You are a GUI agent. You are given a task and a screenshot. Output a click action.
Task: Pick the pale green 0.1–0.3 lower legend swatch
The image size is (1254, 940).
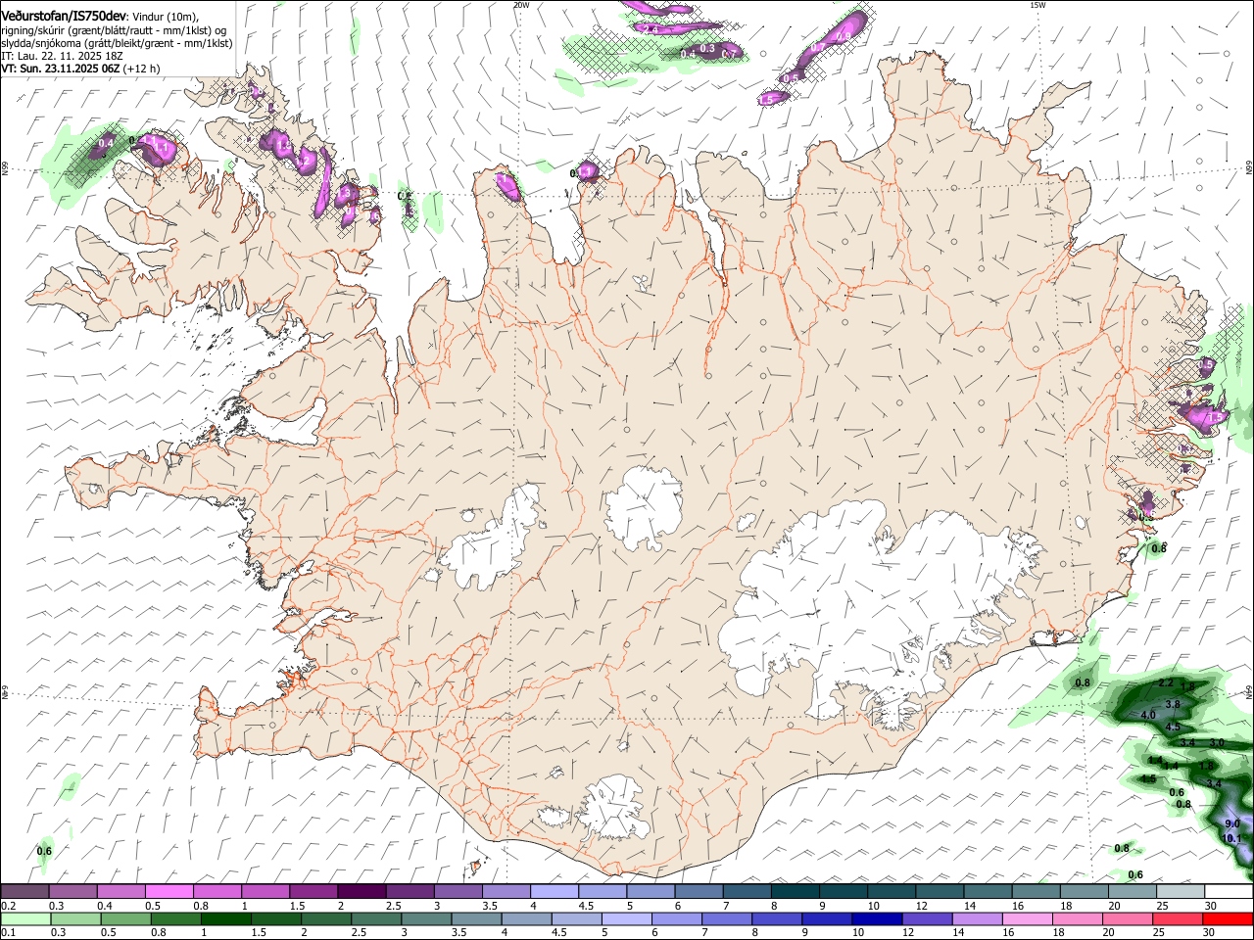pos(25,918)
